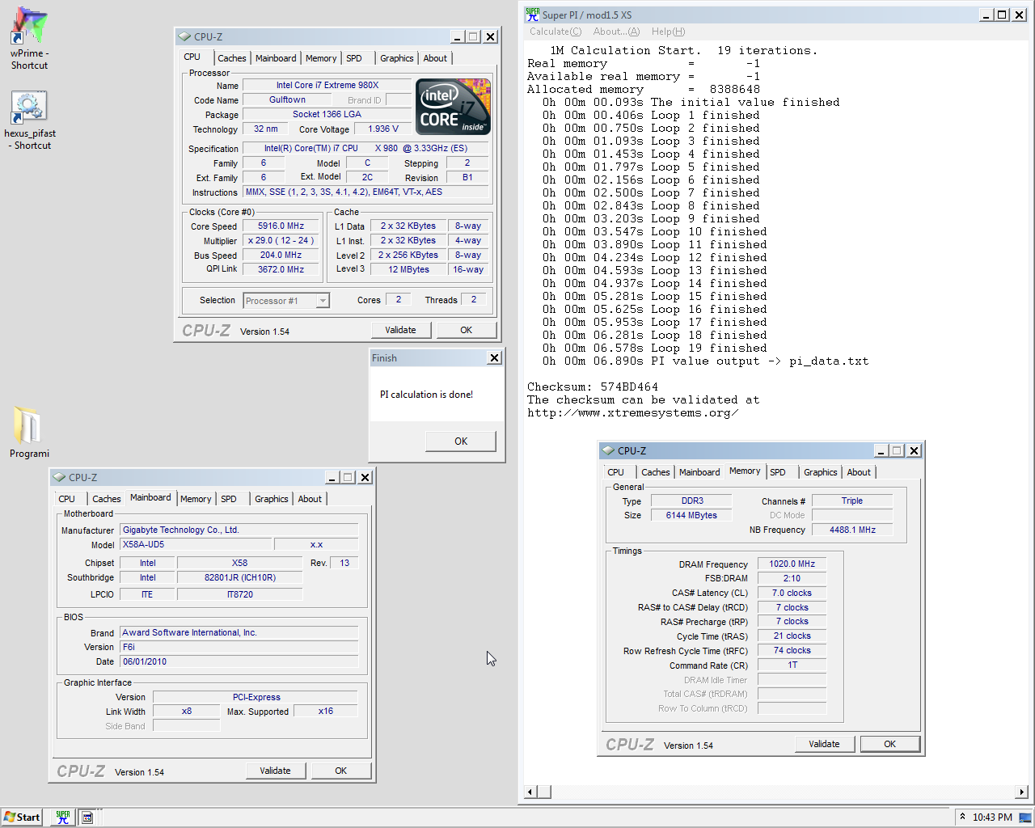Screen dimensions: 1035x828
Task: Click the BIOS date 06/01/2010 field
Action: point(239,662)
